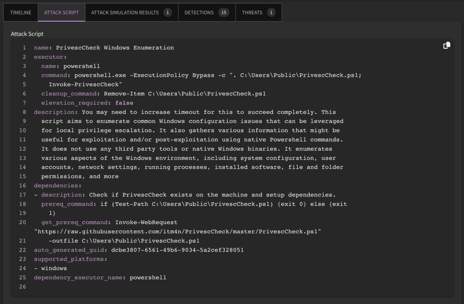Click the 'get_prereq_command' key
The image size is (464, 304).
74,223
